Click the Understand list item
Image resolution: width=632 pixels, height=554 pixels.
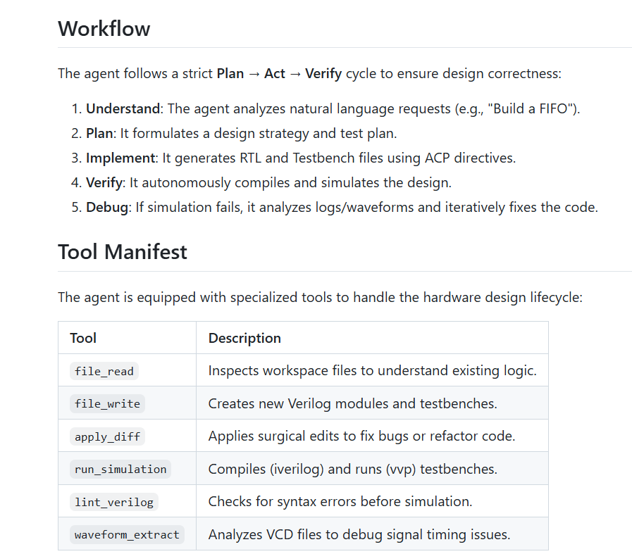click(x=333, y=108)
